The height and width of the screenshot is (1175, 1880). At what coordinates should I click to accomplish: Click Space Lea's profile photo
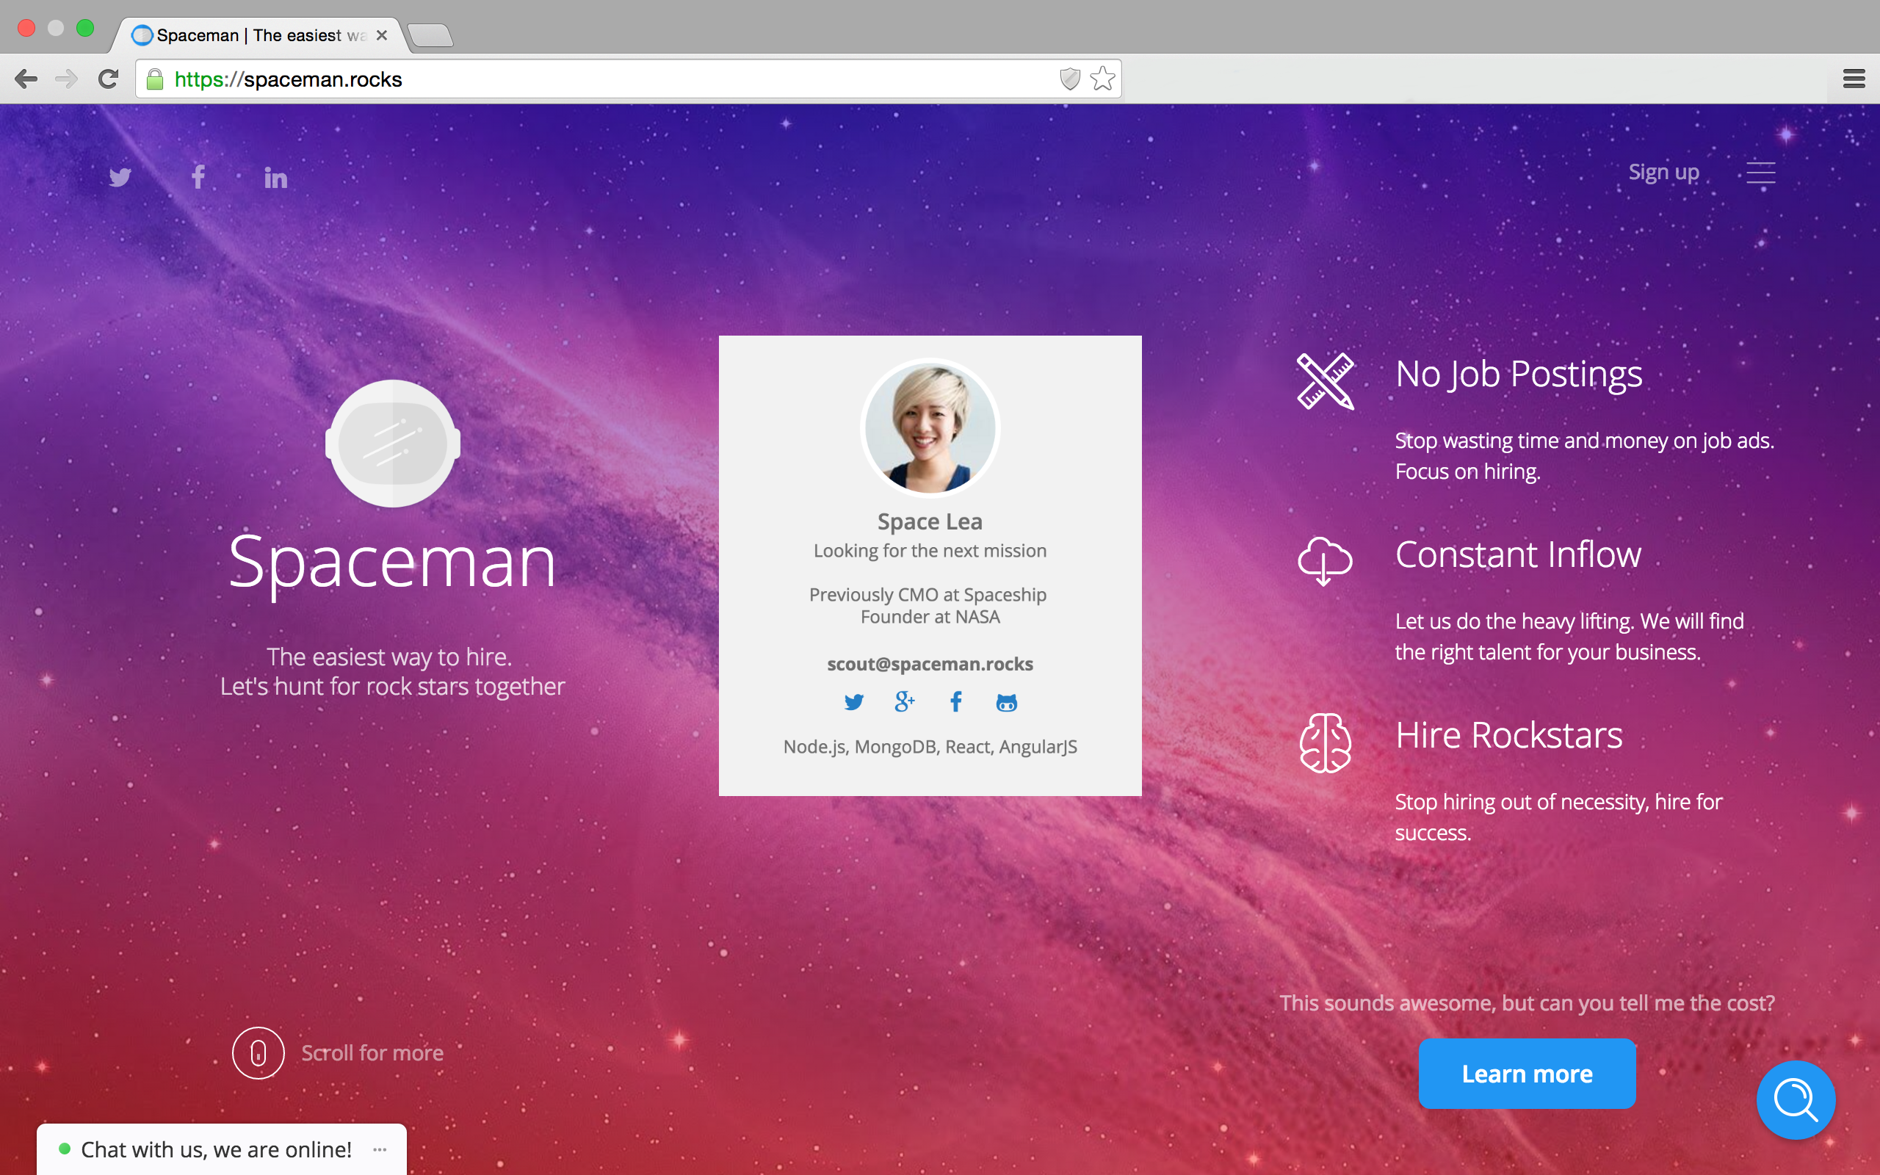point(930,428)
